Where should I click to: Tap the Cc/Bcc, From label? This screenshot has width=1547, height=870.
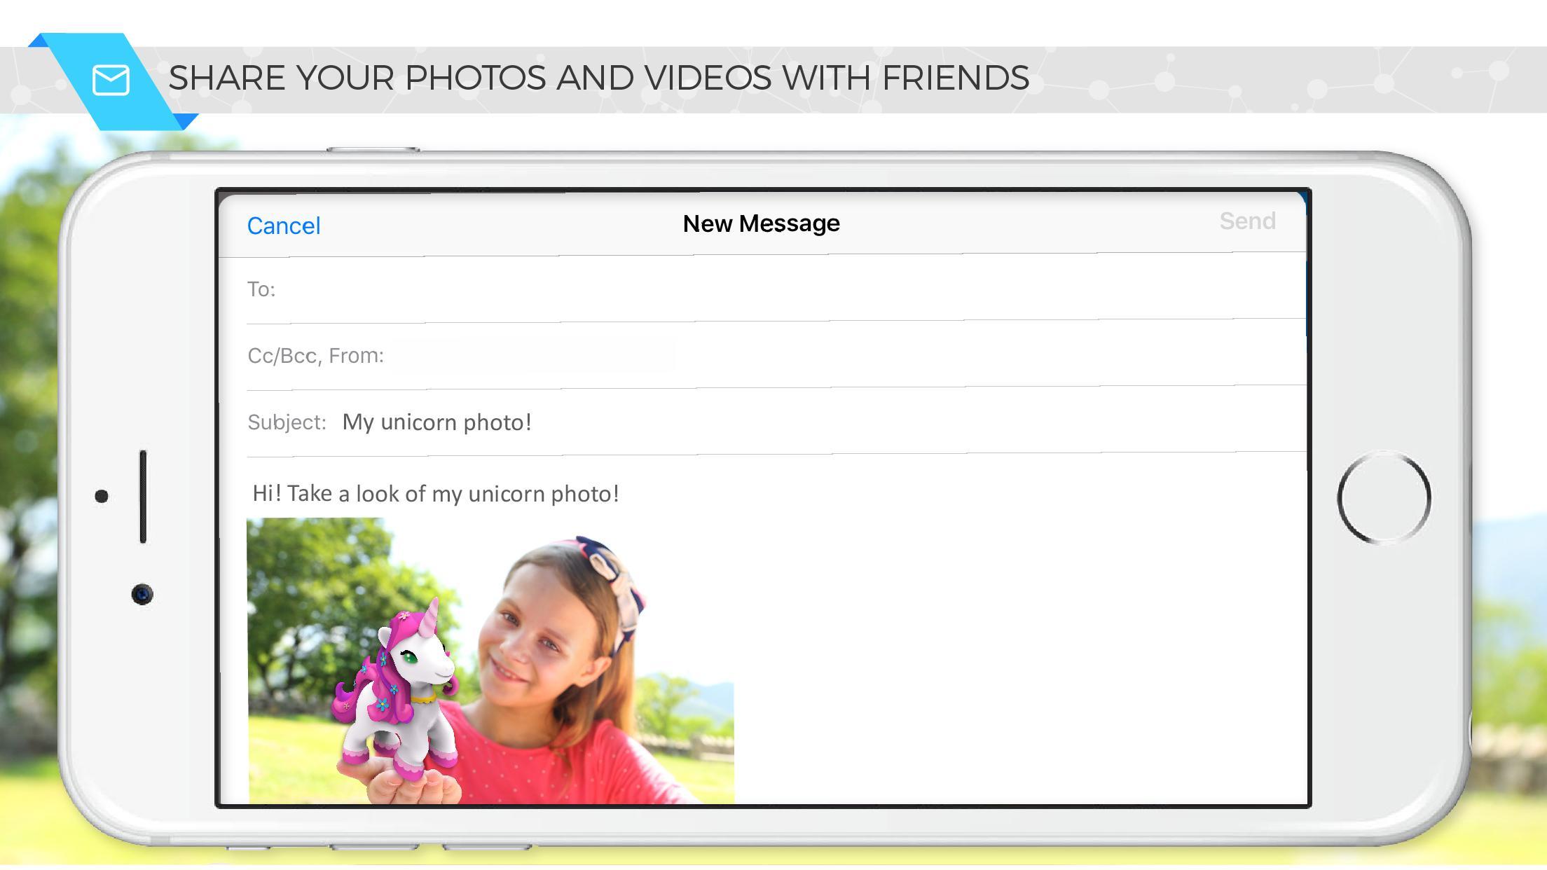click(315, 356)
